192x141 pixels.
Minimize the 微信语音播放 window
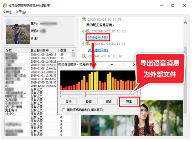(x=112, y=64)
